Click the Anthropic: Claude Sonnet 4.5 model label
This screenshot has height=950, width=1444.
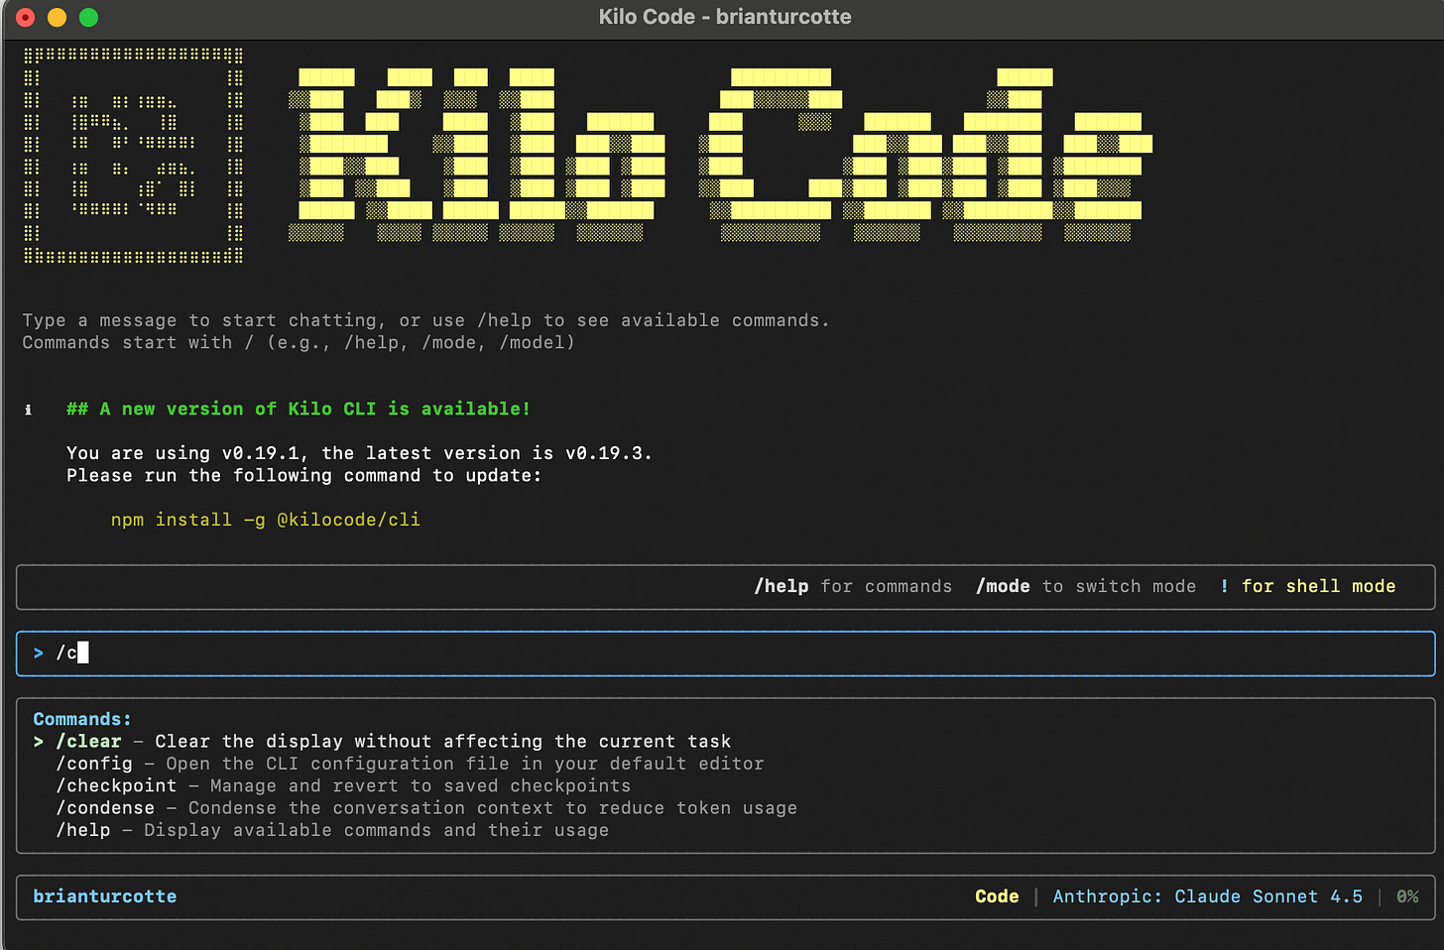(1207, 896)
